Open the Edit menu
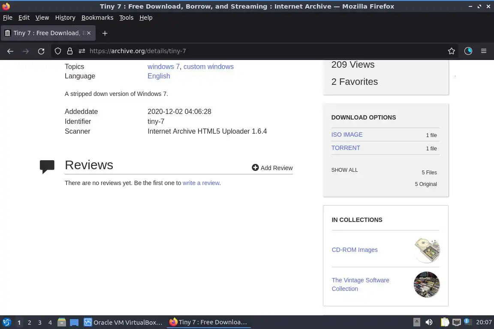The height and width of the screenshot is (329, 494). point(24,18)
